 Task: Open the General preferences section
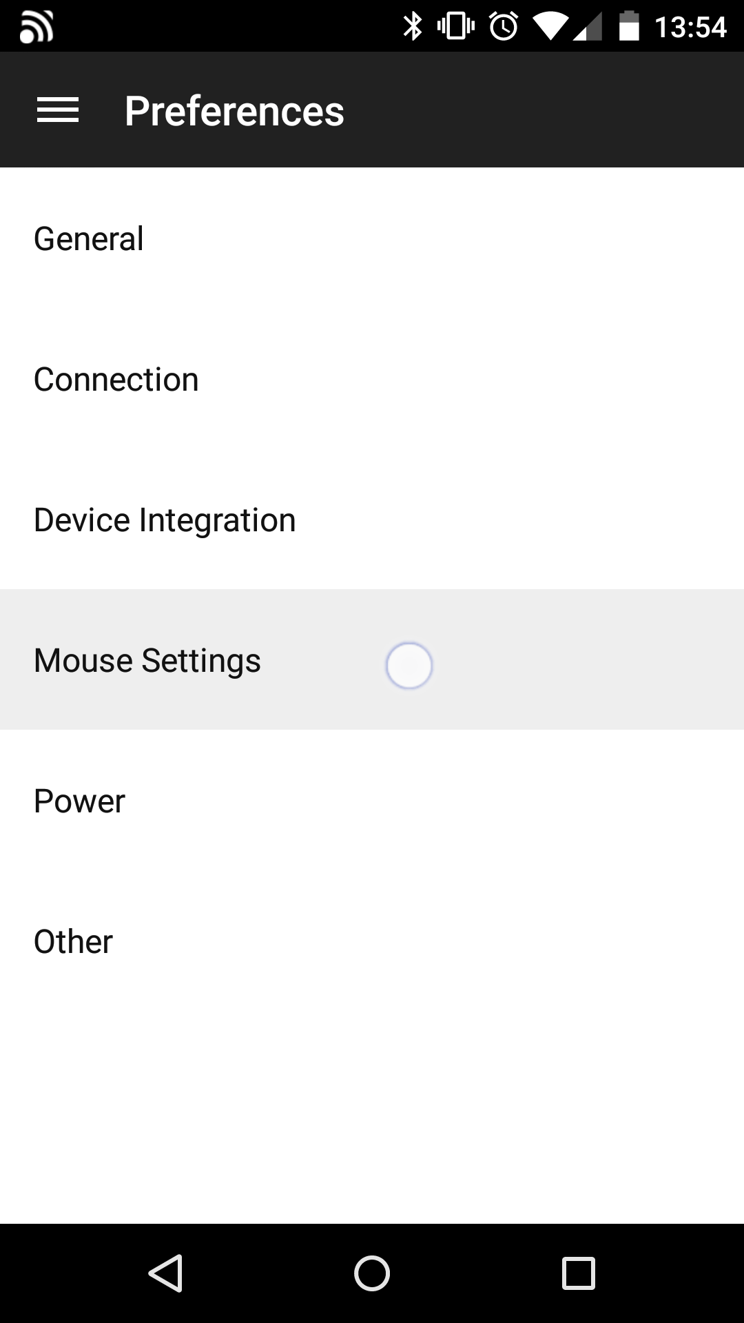(89, 238)
